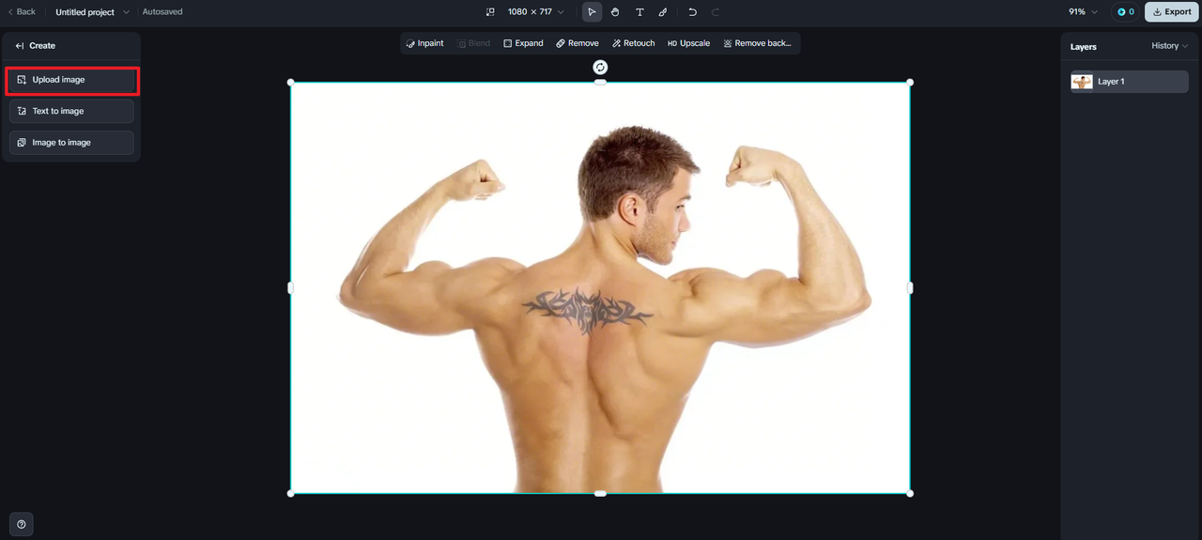Choose Image to image
Screen dimensions: 1202x540
tap(71, 143)
